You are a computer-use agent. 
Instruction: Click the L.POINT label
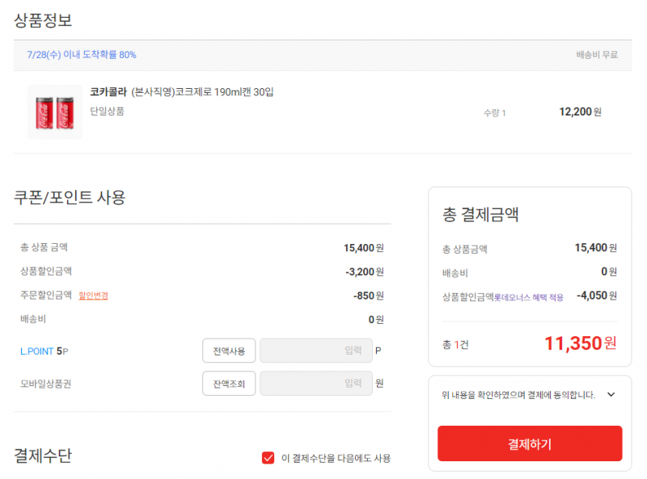[x=36, y=351]
